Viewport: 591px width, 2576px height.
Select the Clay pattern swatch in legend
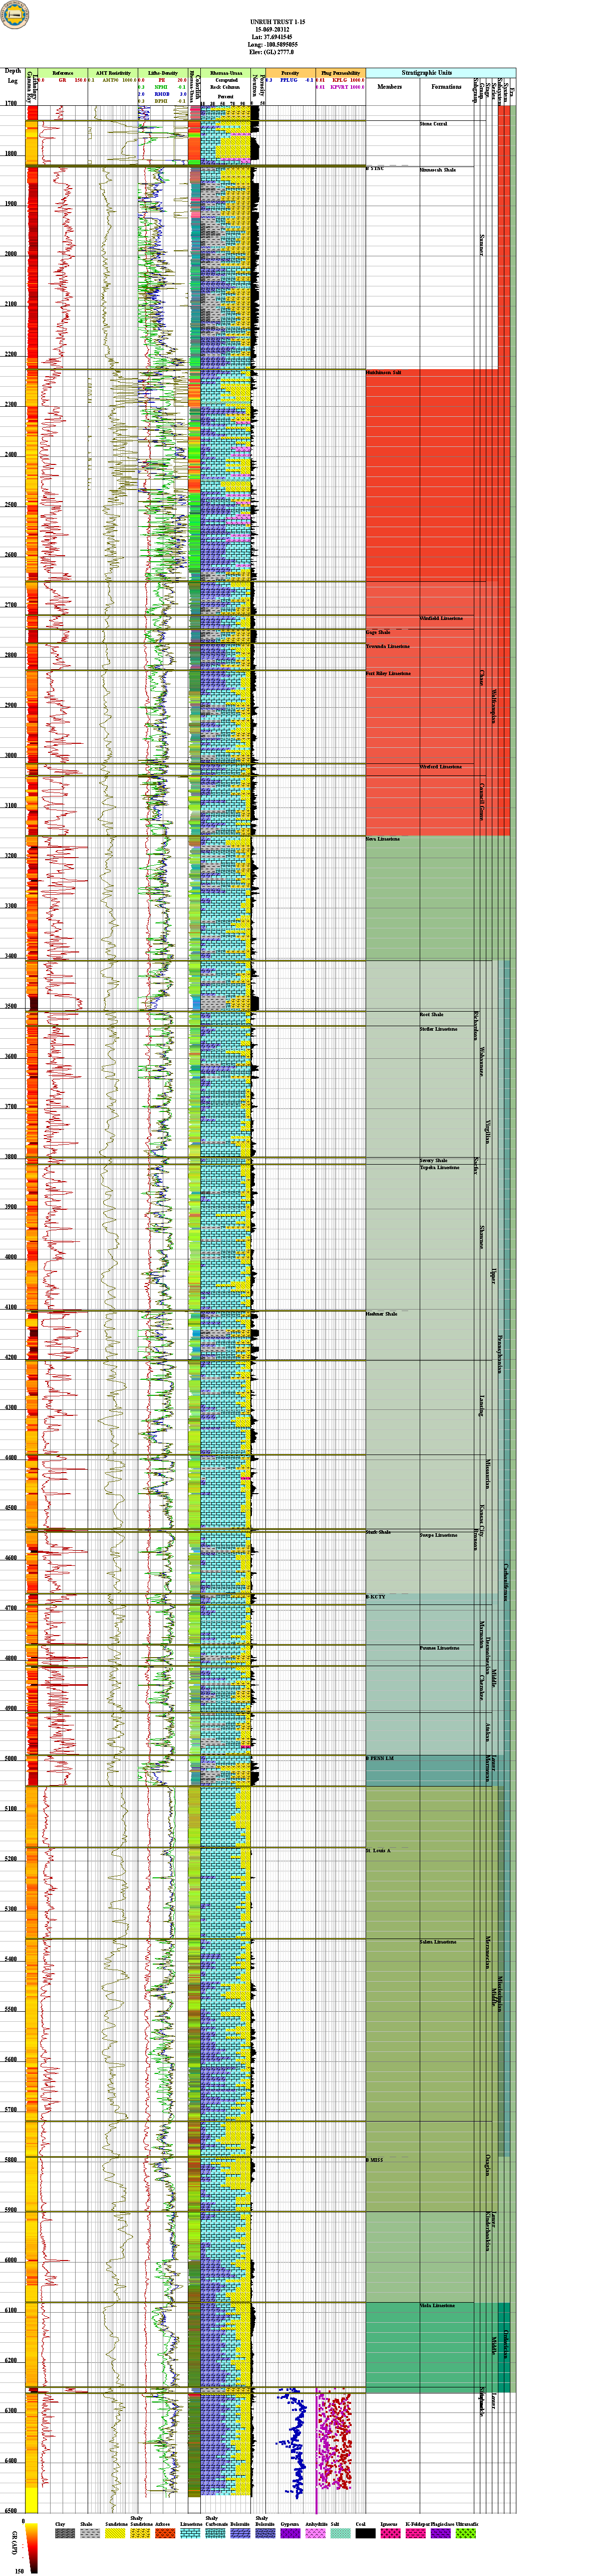point(65,2534)
